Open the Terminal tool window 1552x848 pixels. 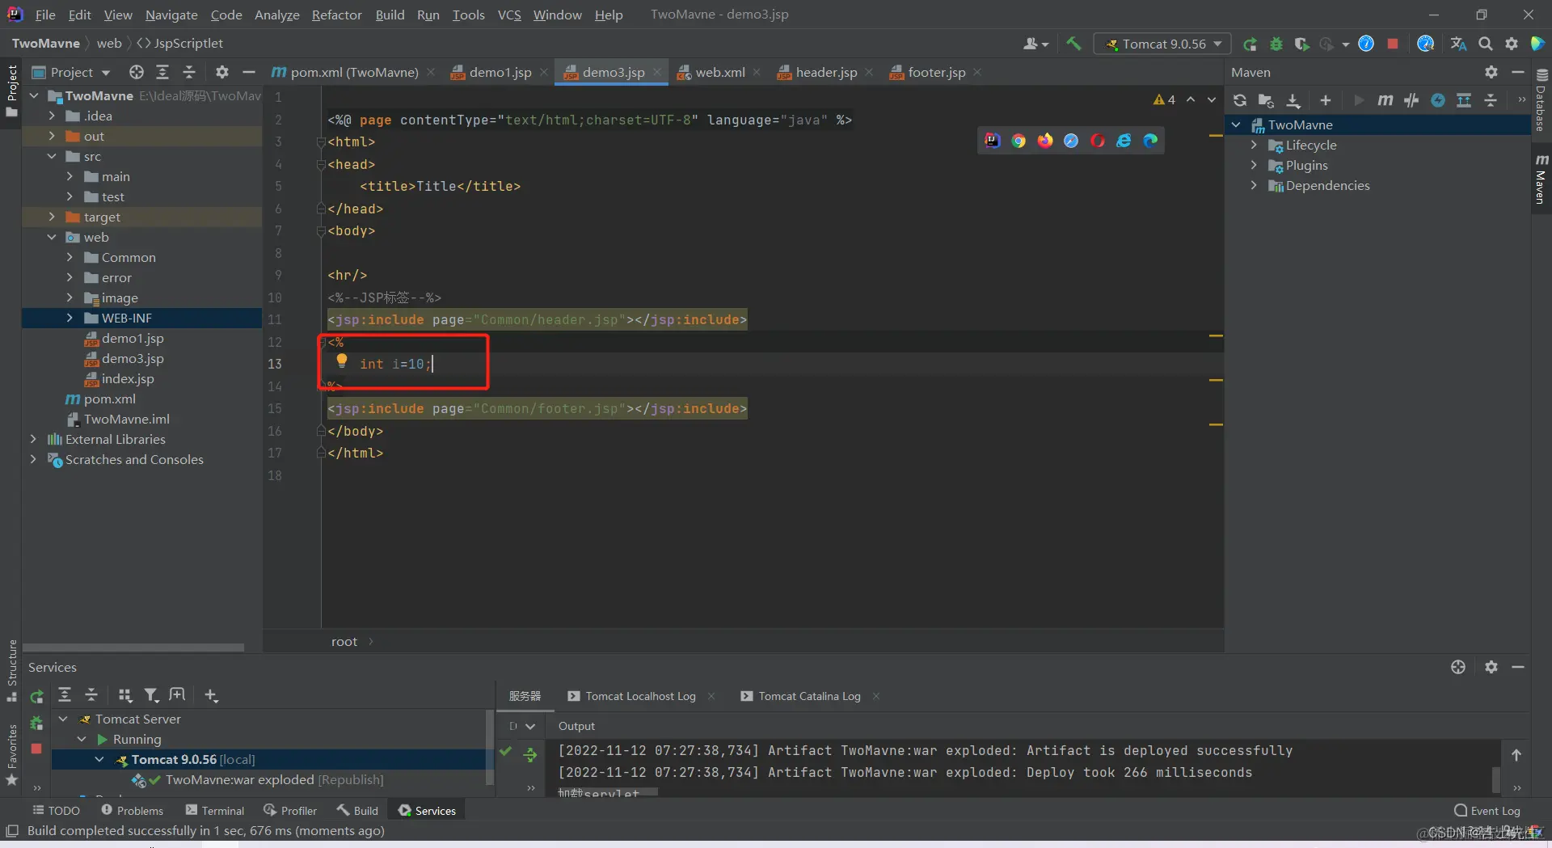click(214, 811)
